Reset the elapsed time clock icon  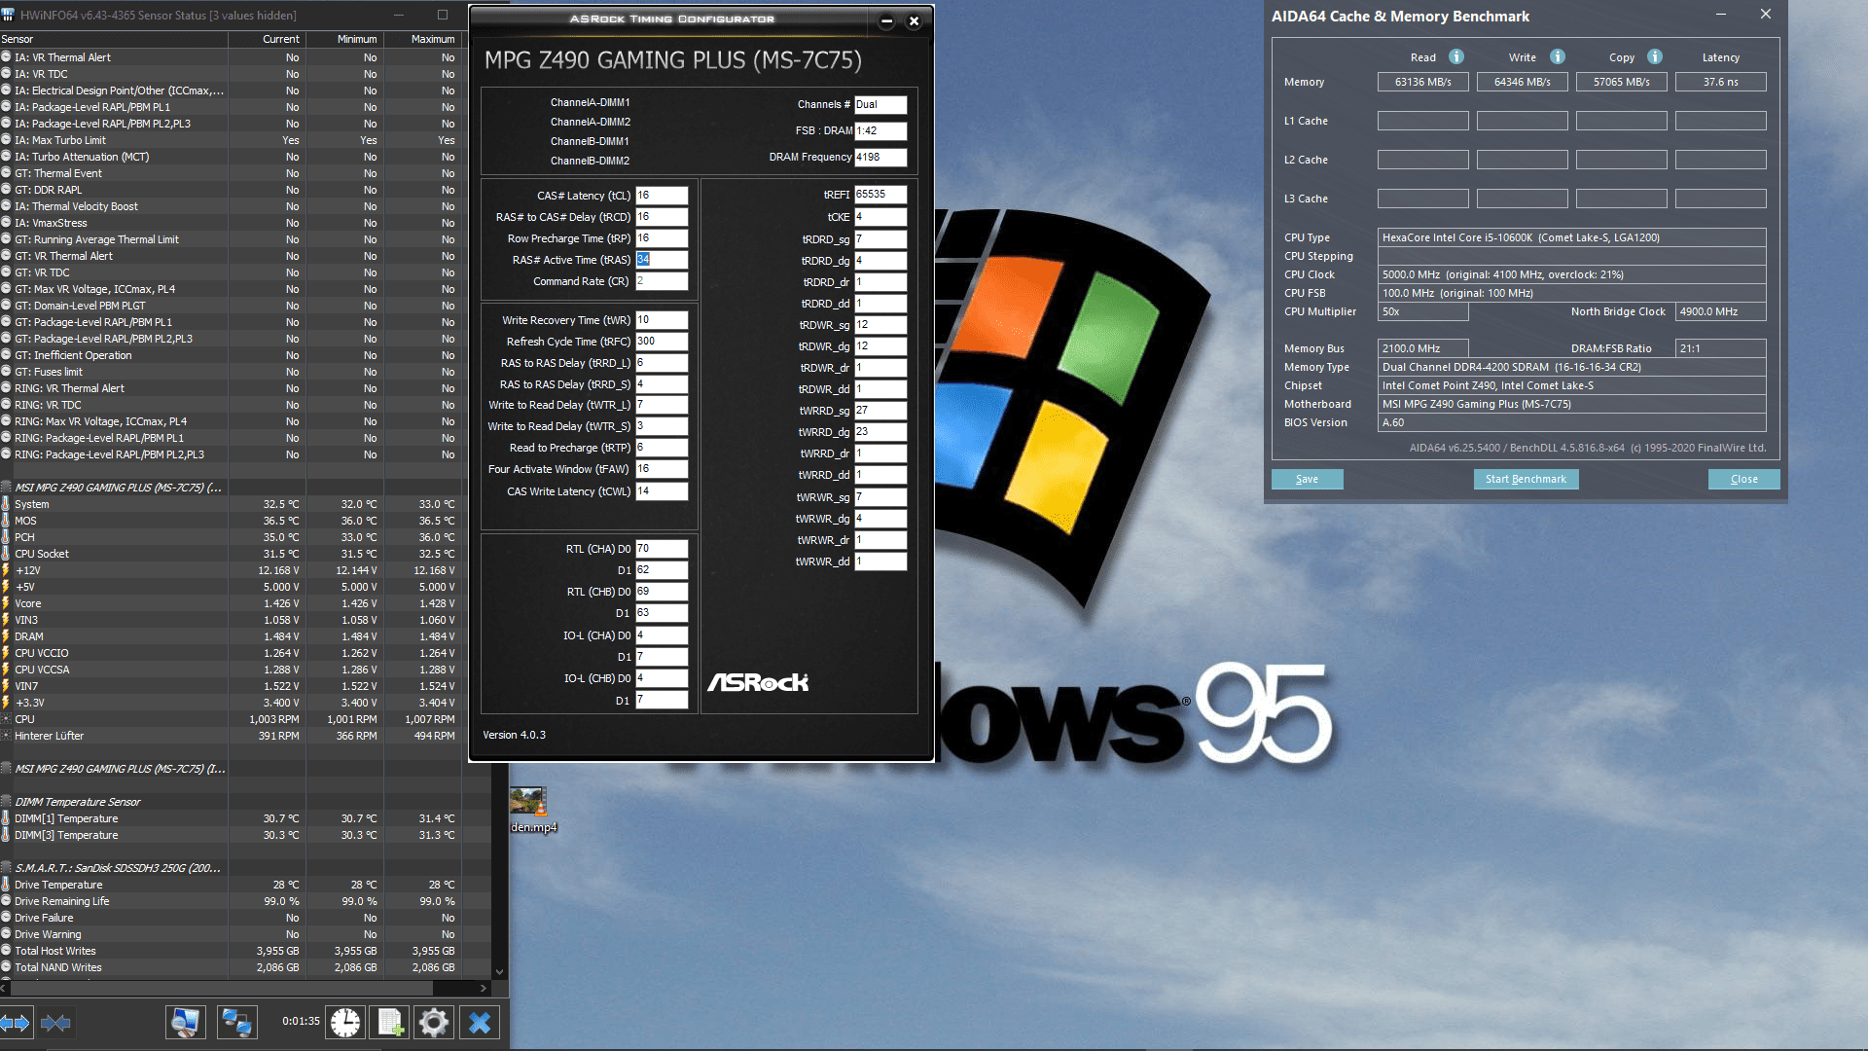[345, 1023]
